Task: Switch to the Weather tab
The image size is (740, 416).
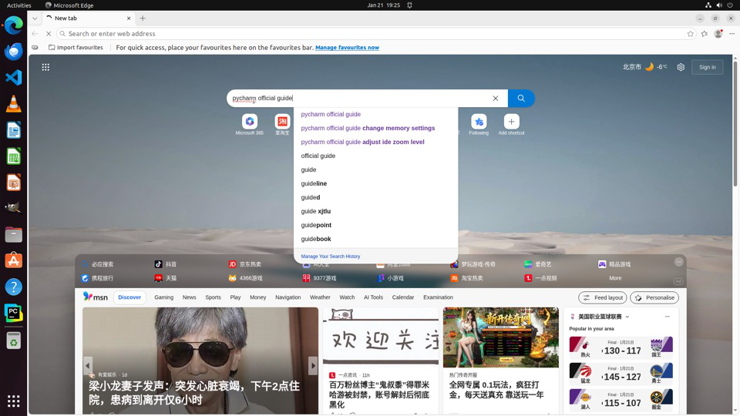Action: [320, 297]
